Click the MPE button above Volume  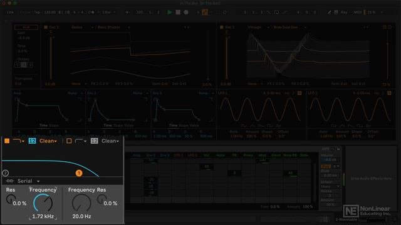(326, 149)
